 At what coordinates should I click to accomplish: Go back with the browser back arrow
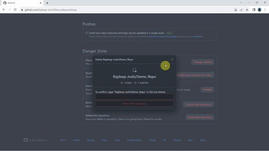4,10
